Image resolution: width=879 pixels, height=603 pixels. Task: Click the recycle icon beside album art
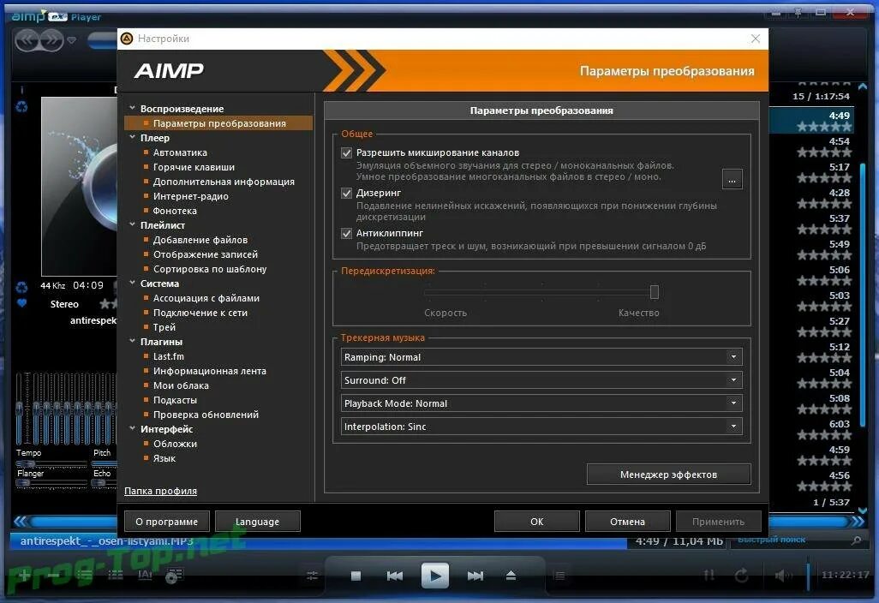pyautogui.click(x=22, y=106)
